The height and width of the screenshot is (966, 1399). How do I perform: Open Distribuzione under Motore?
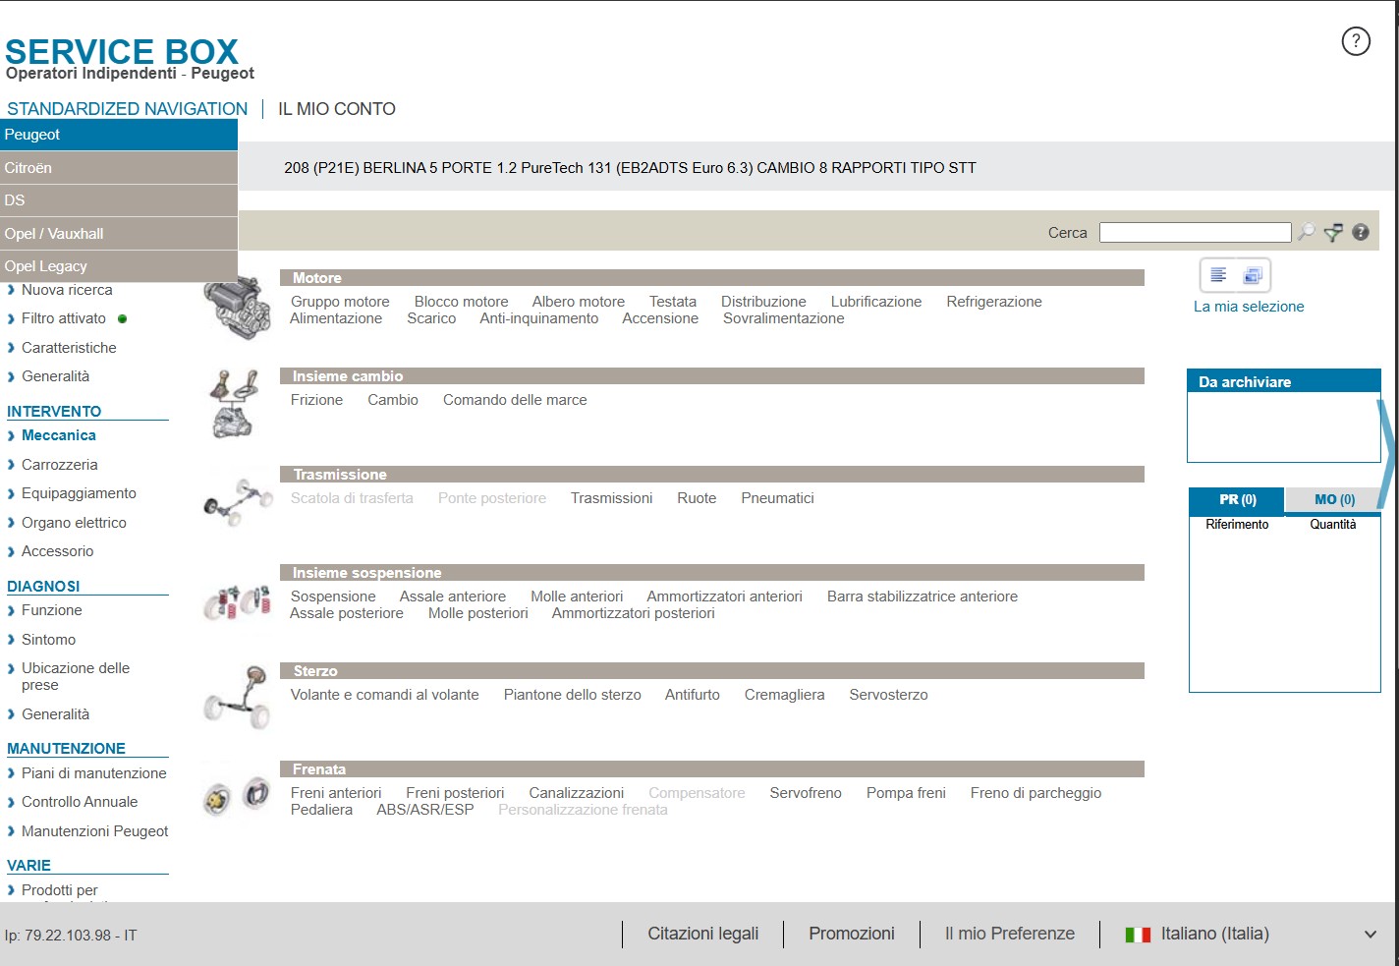pyautogui.click(x=763, y=302)
